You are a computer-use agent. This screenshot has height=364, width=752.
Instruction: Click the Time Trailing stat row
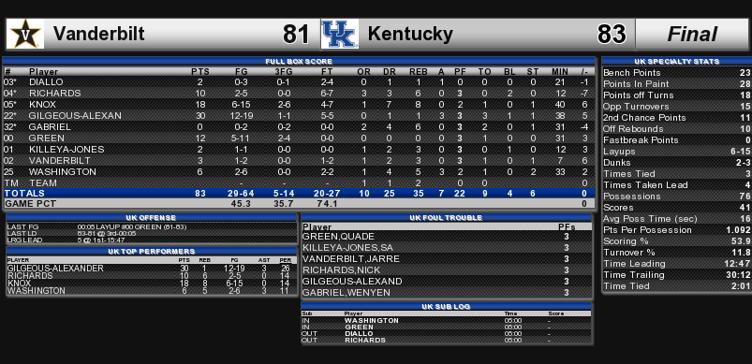(677, 275)
